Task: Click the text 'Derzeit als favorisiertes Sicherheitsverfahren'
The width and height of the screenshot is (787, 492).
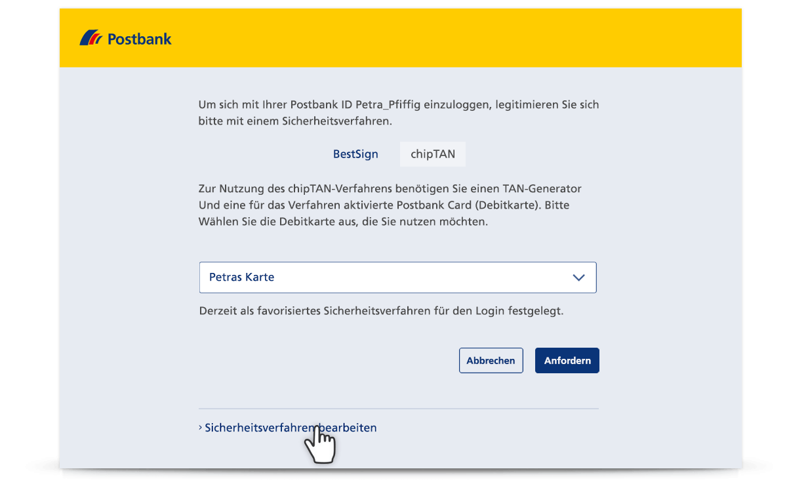Action: (x=382, y=311)
